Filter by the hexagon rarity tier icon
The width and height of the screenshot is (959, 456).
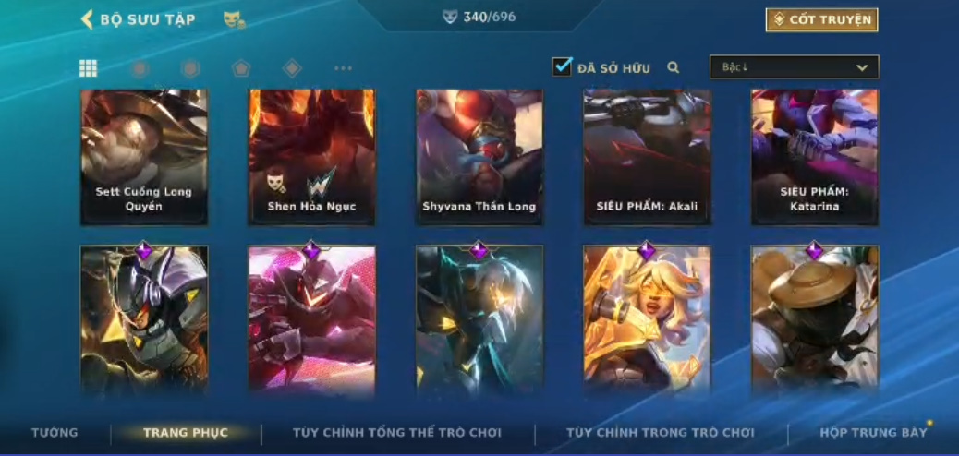pyautogui.click(x=191, y=68)
